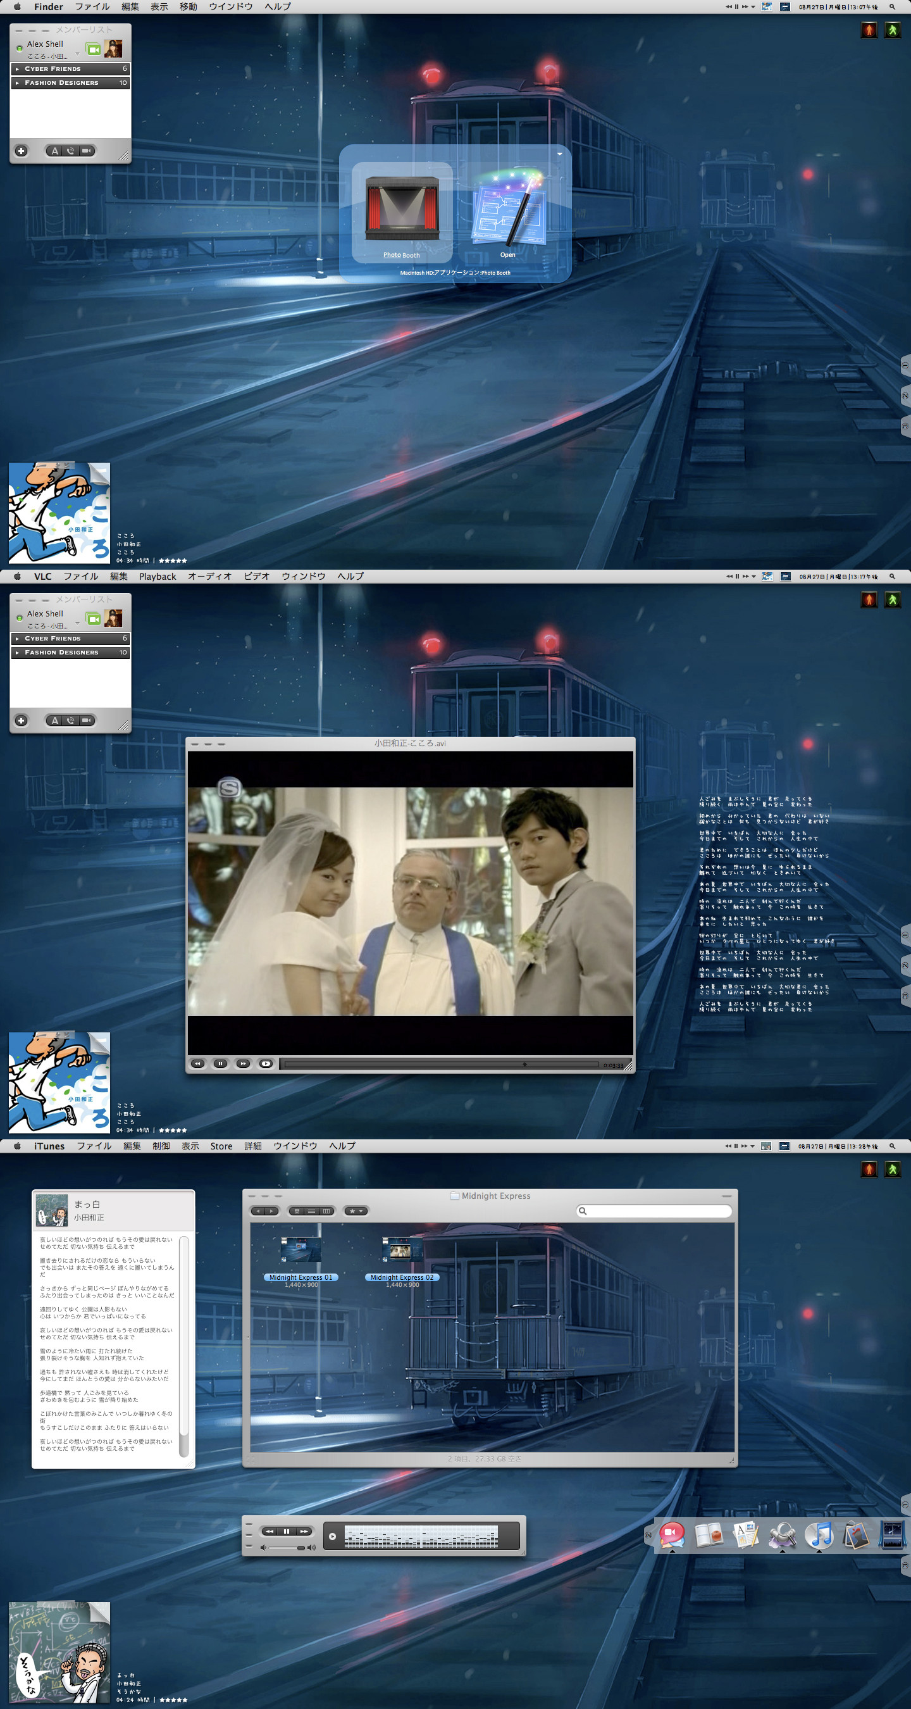Open VLC's Playback menu

click(158, 577)
